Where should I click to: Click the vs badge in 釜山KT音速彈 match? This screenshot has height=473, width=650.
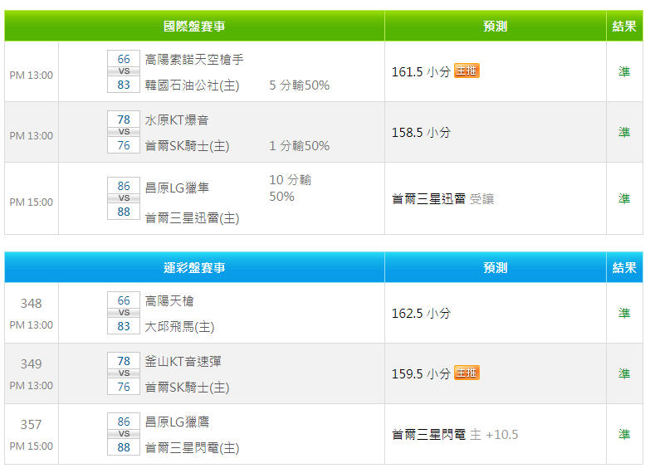tap(124, 373)
